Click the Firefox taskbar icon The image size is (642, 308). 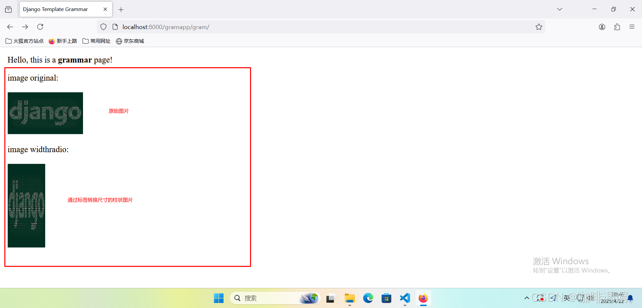(x=423, y=298)
